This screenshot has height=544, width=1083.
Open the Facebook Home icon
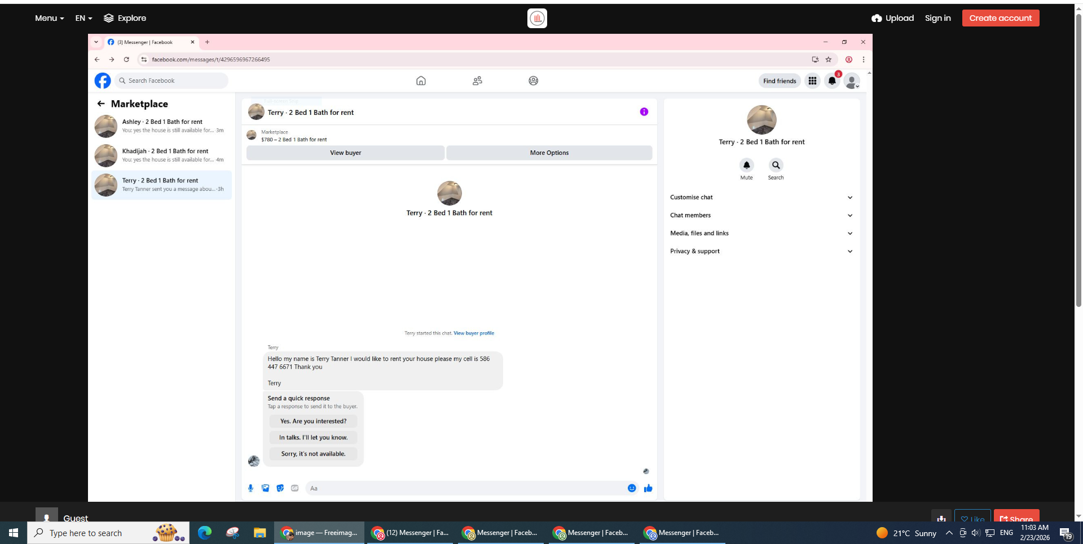[x=421, y=81]
